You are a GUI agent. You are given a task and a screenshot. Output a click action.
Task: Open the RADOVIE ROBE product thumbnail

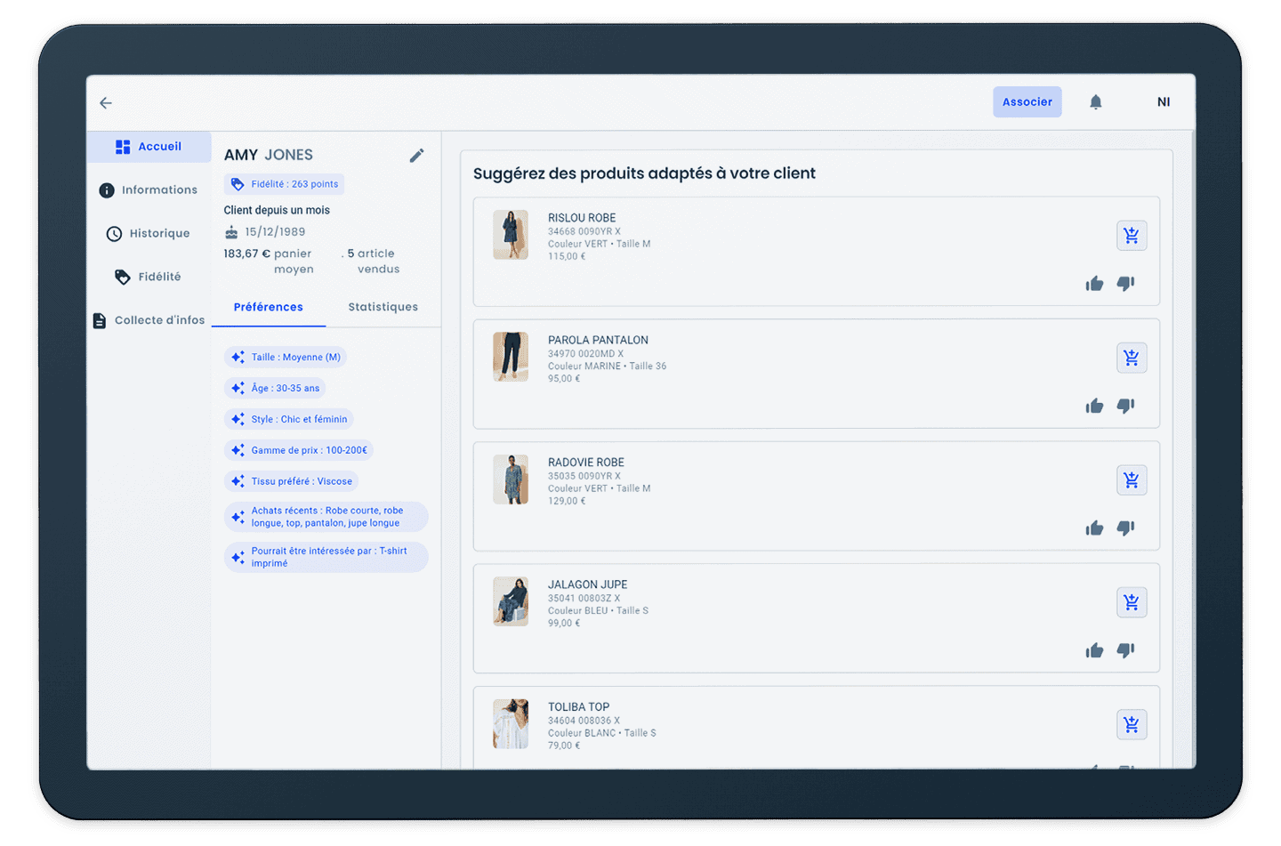(x=511, y=479)
